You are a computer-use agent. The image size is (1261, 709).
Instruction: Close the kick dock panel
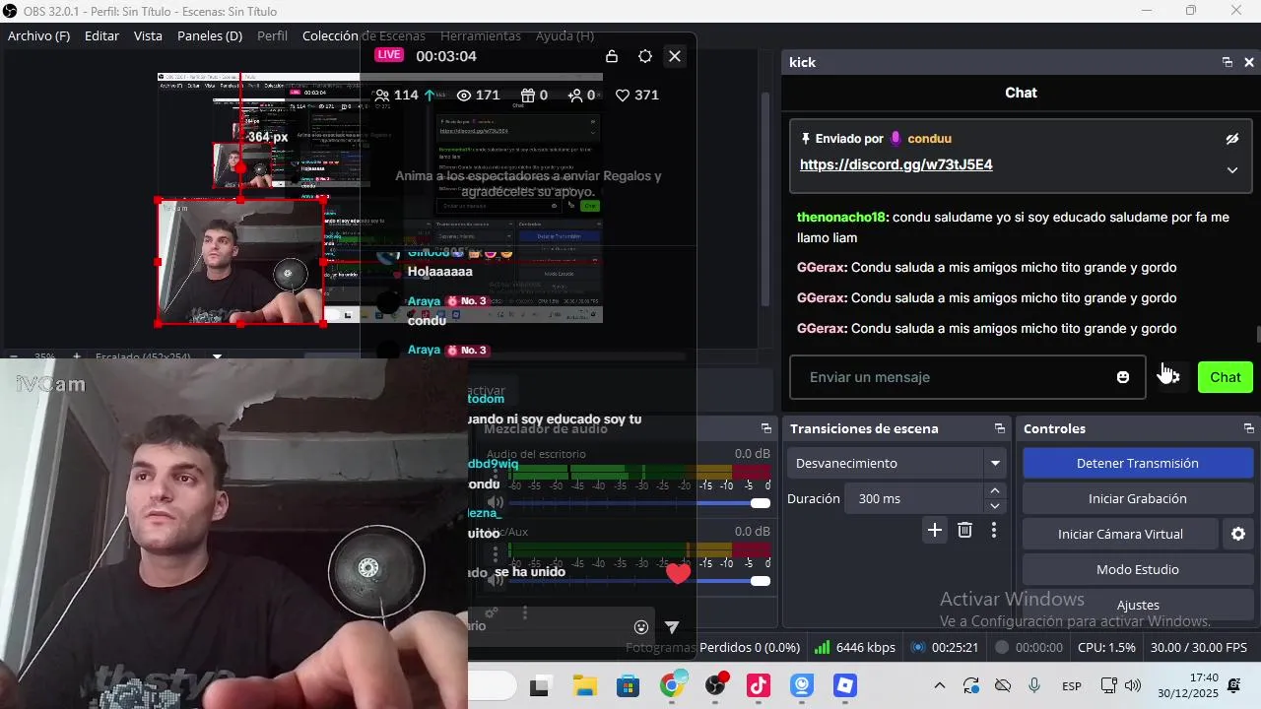click(1249, 62)
